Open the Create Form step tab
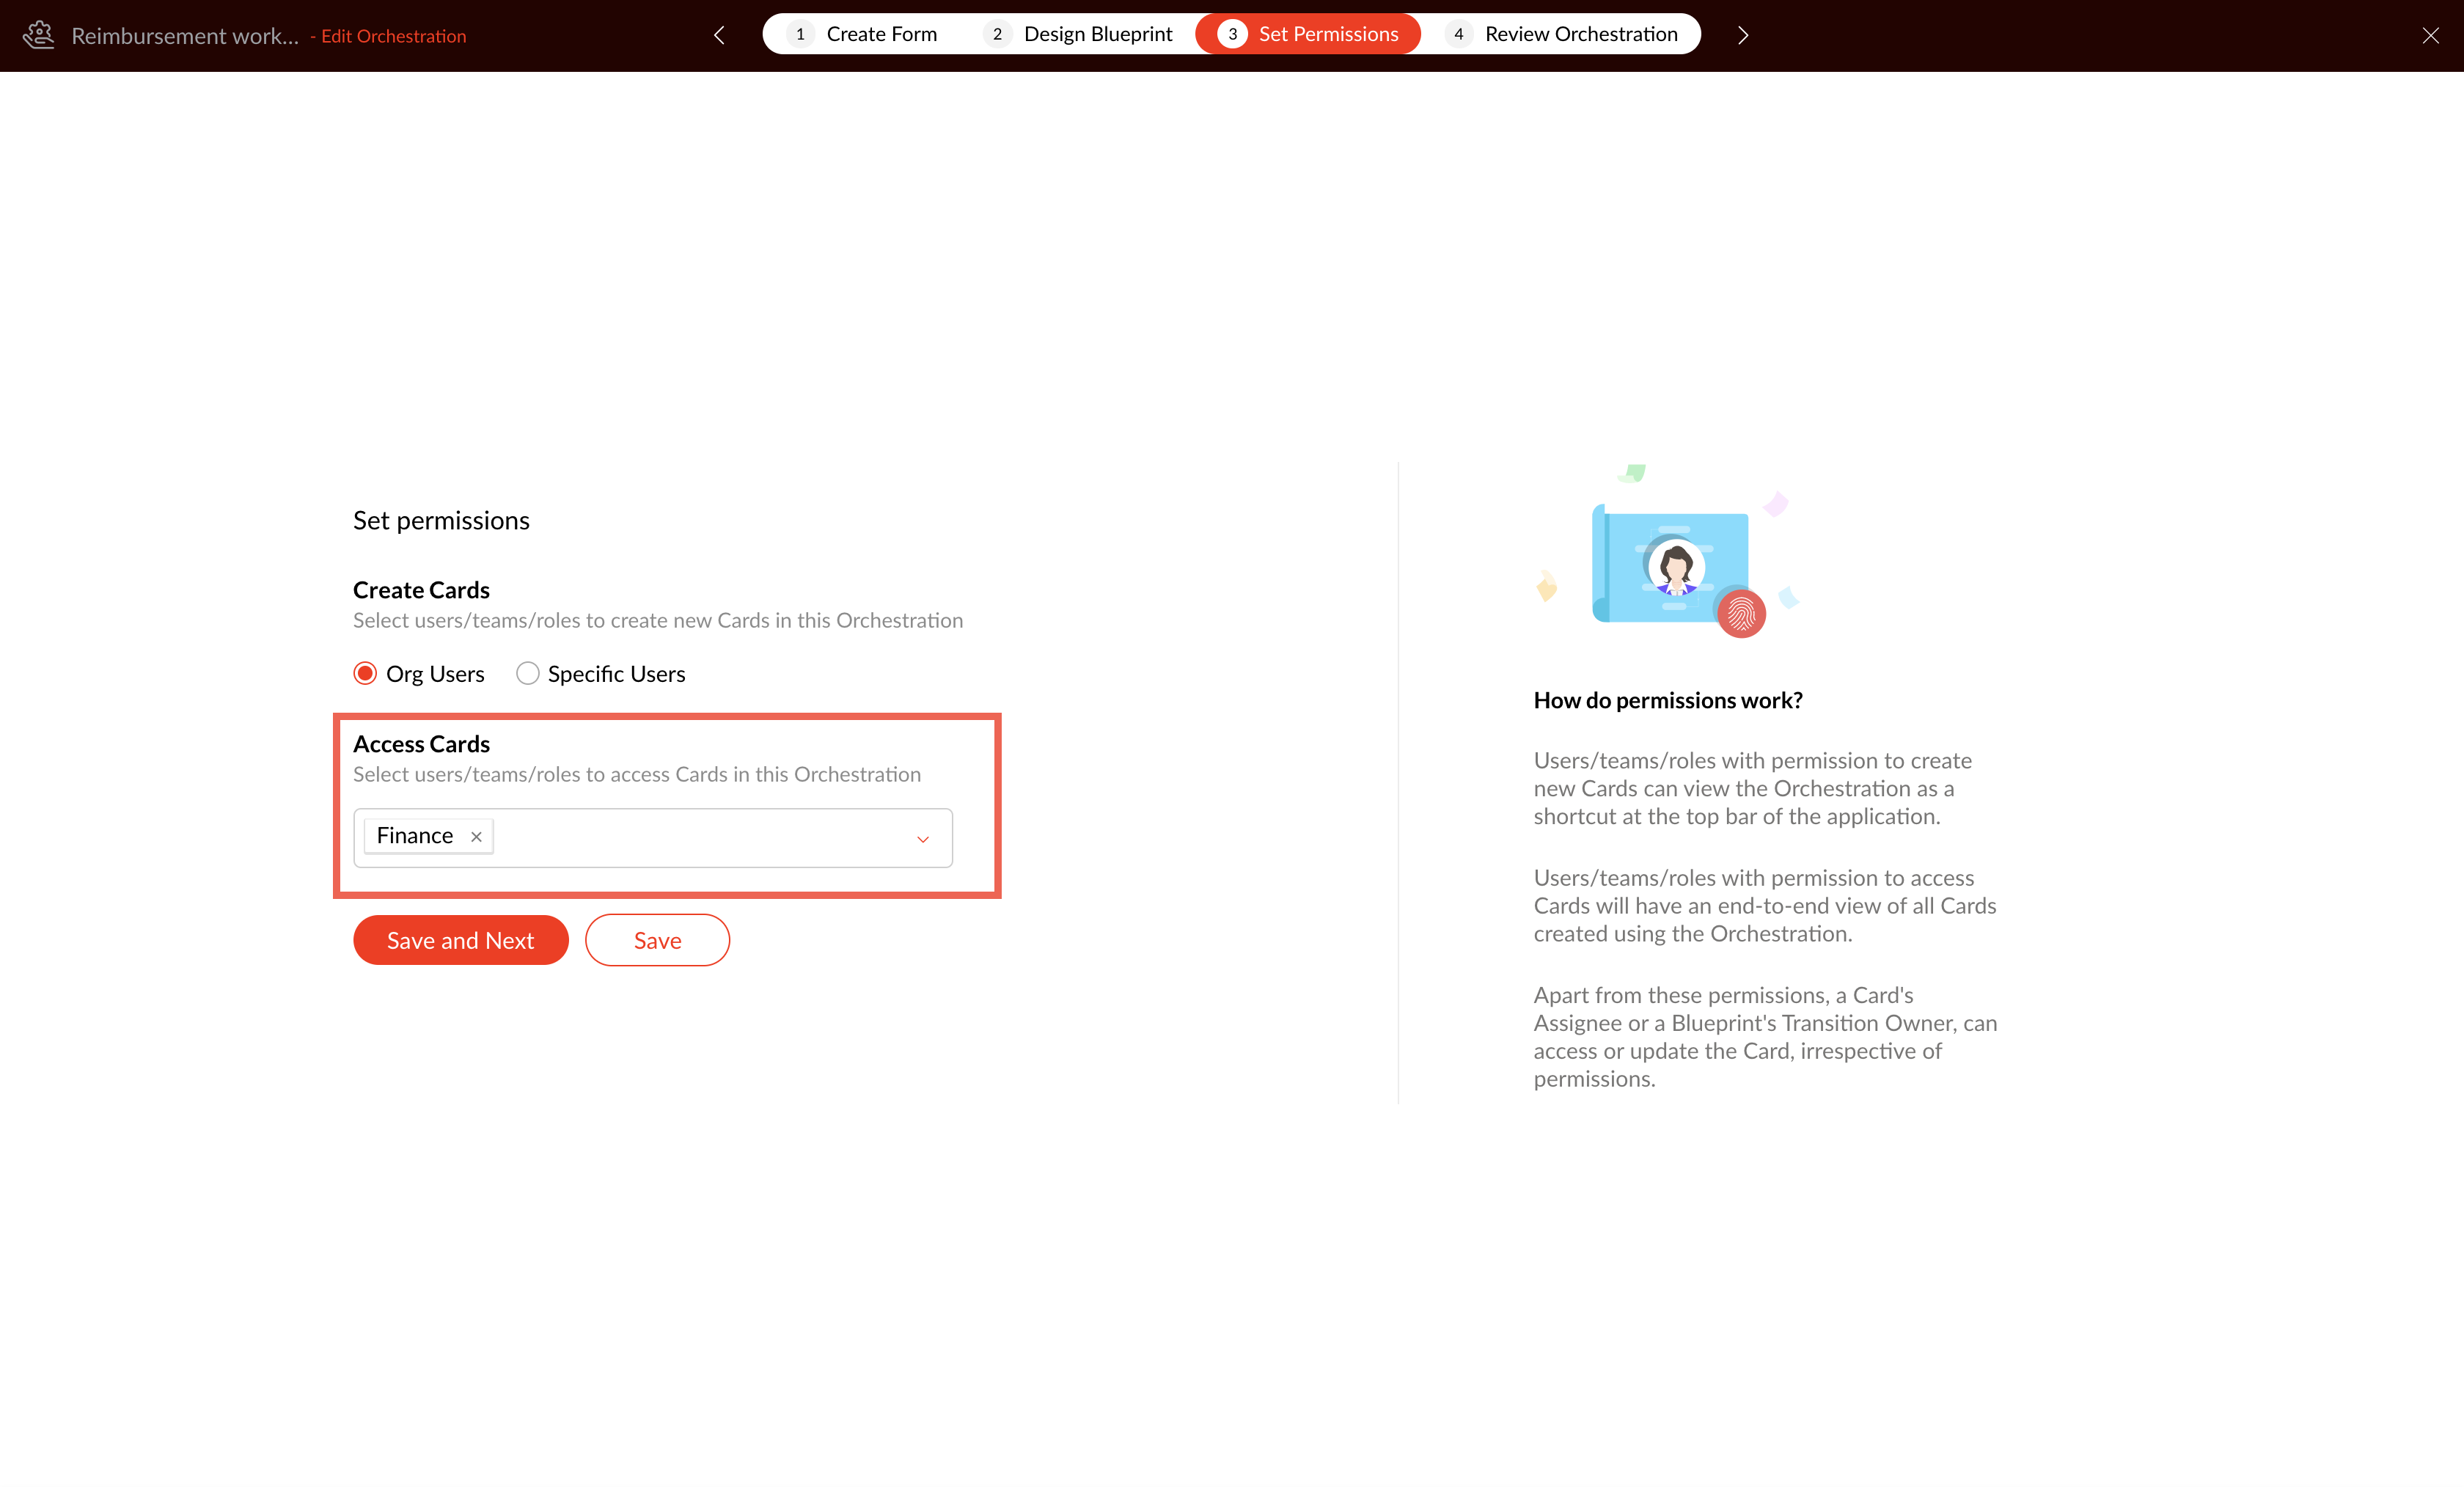Viewport: 2464px width, 1487px height. [881, 34]
